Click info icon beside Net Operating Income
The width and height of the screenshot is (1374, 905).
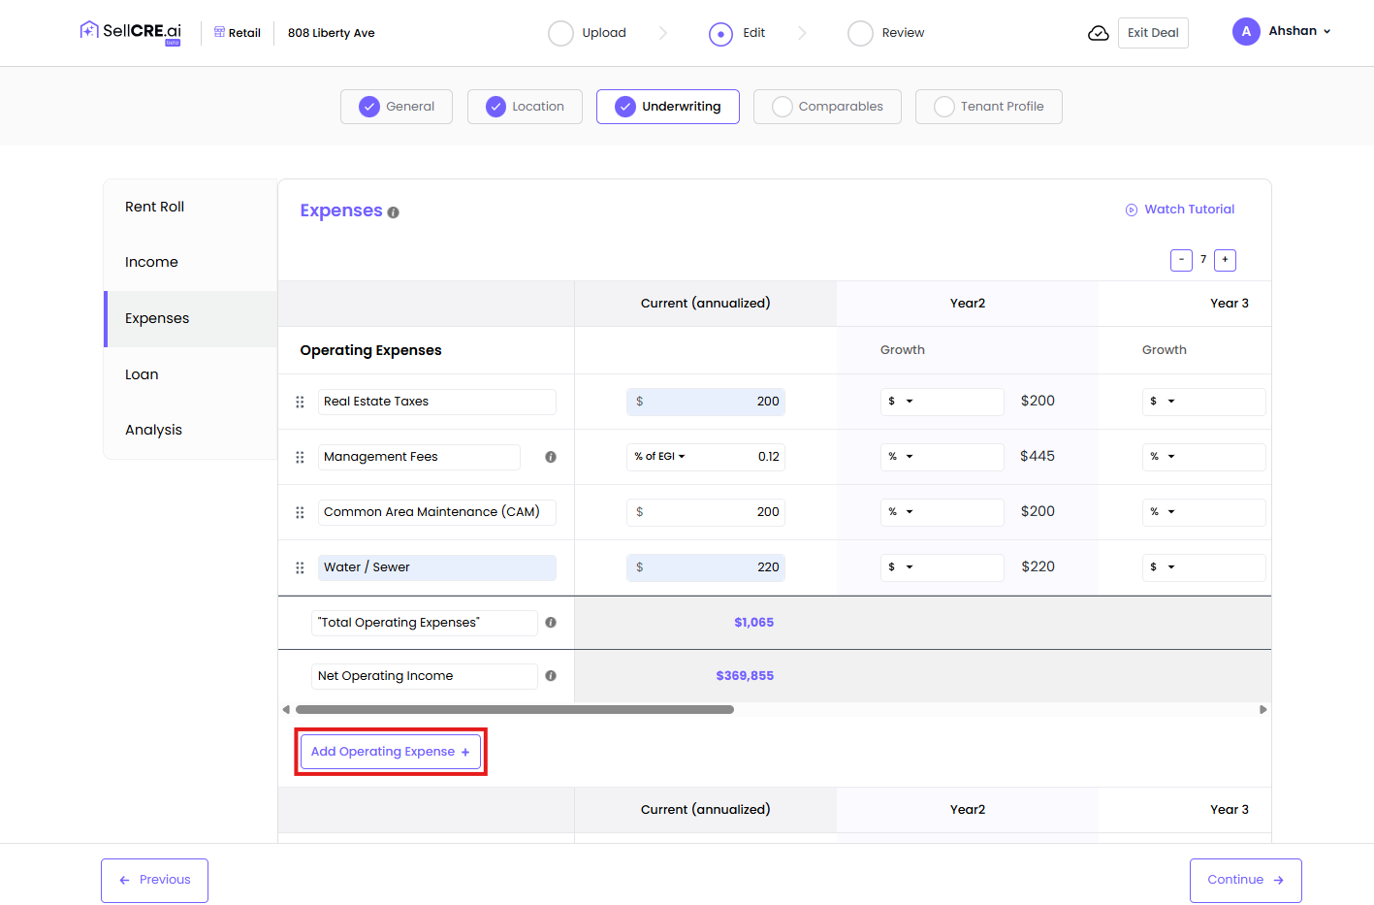551,676
